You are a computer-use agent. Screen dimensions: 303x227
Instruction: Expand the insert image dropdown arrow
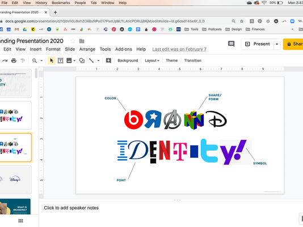[74, 61]
